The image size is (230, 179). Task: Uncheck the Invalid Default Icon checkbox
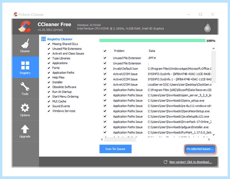tap(105, 68)
